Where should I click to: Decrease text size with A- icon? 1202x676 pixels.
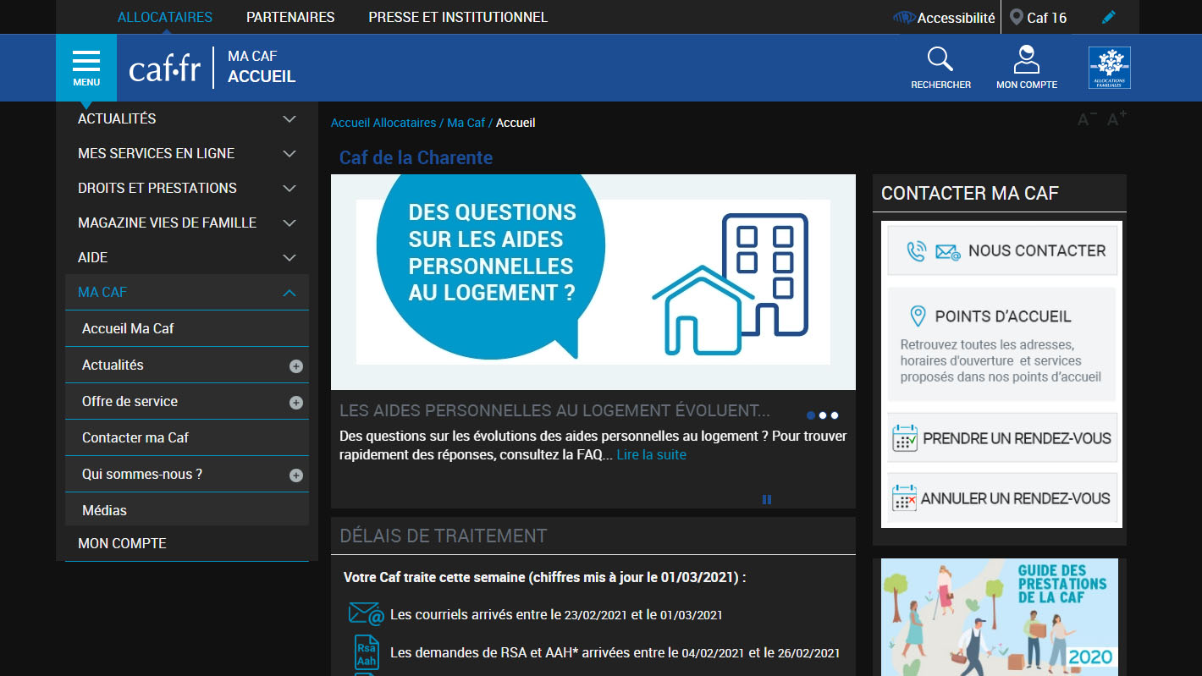click(x=1087, y=119)
